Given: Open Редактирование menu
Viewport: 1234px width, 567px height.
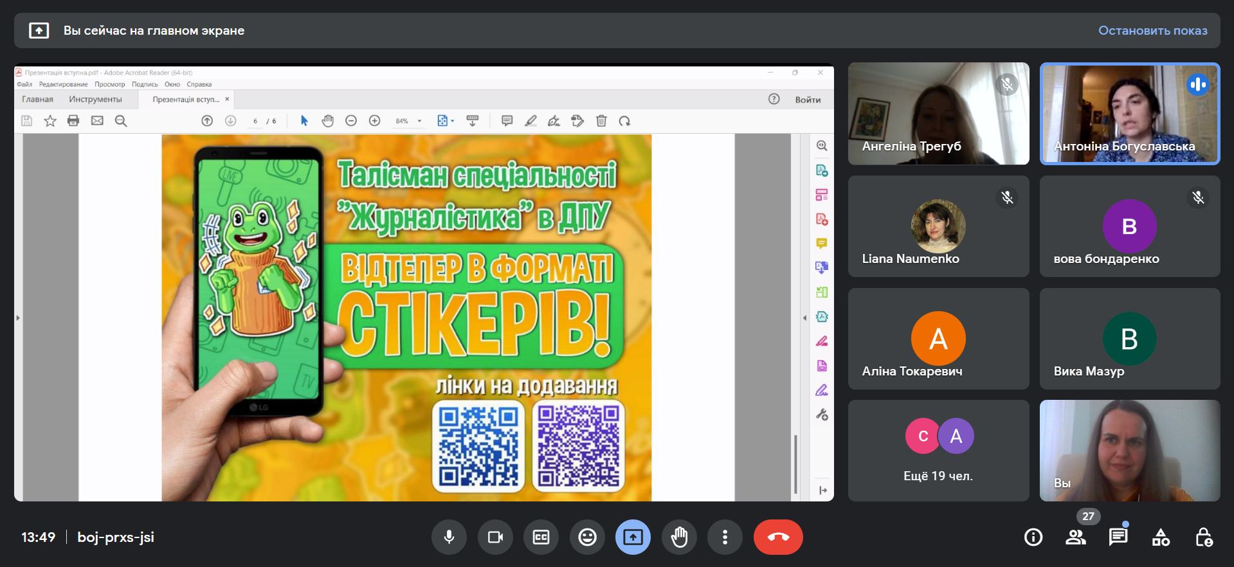Looking at the screenshot, I should point(63,84).
